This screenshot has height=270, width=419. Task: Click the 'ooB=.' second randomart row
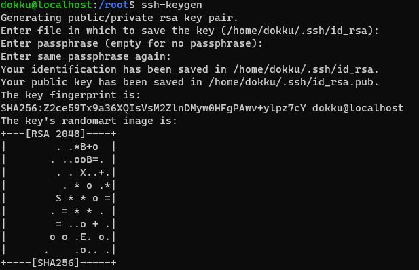[x=77, y=159]
